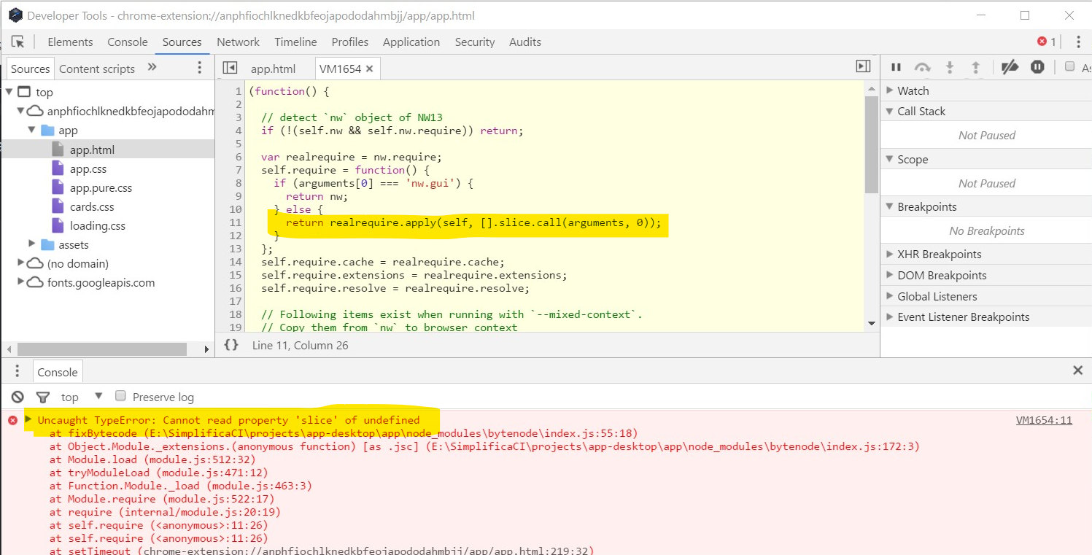Switch to the Console panel tab
Image resolution: width=1092 pixels, height=555 pixels.
(128, 42)
